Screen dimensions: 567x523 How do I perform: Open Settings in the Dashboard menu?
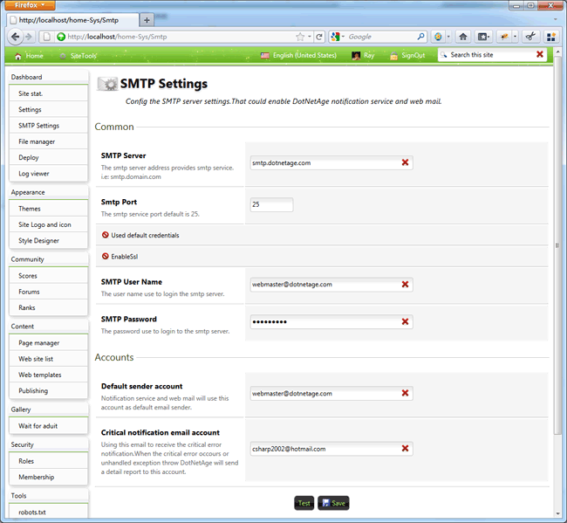(x=49, y=109)
